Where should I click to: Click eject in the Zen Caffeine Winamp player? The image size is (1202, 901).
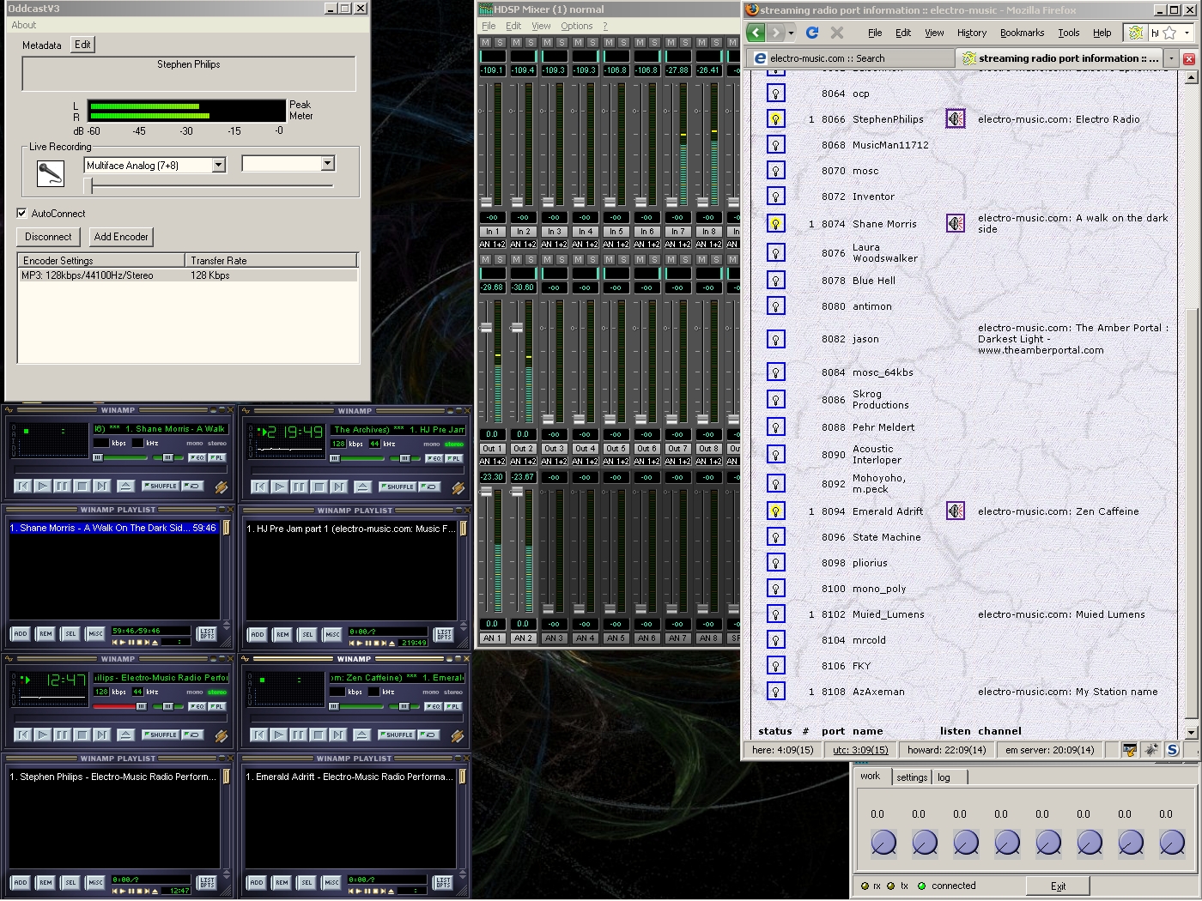point(362,735)
